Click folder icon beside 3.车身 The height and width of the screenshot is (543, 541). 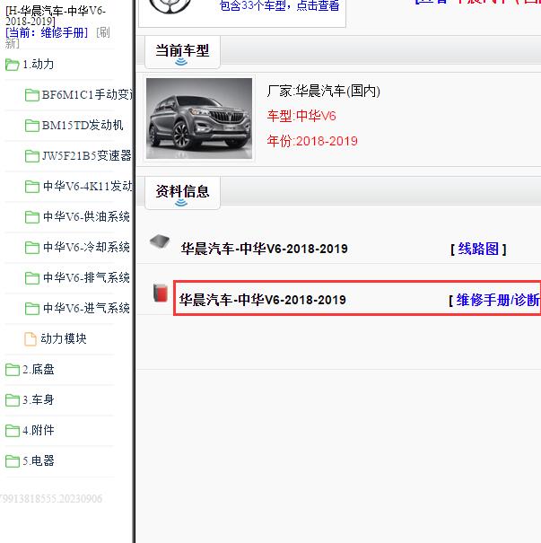coord(13,400)
